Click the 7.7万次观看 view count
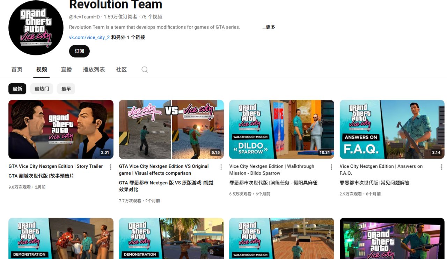Image resolution: width=447 pixels, height=259 pixels. [x=130, y=201]
